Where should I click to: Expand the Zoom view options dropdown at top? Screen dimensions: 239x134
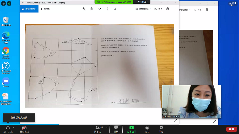point(143,2)
